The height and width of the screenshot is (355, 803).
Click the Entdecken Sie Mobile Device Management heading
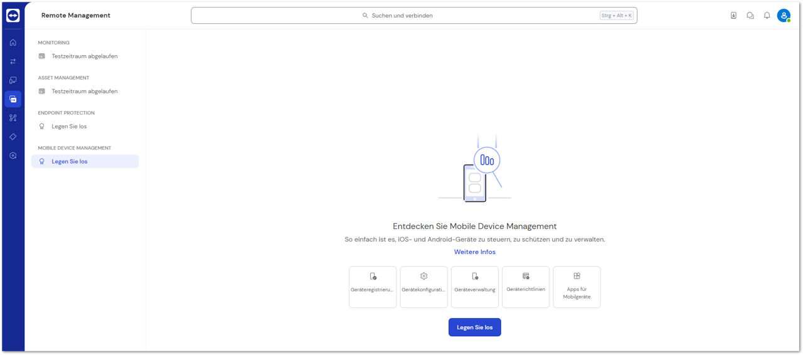475,226
